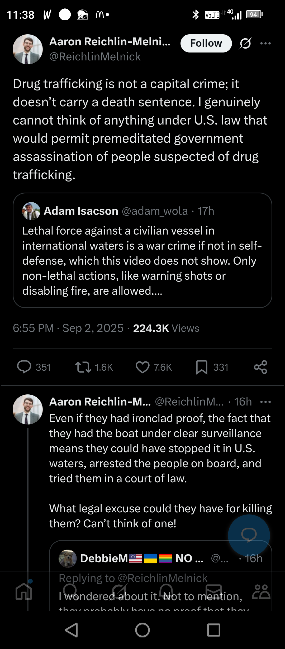The height and width of the screenshot is (649, 285).
Task: Open Grok explanation icon beside Follow
Action: click(245, 43)
